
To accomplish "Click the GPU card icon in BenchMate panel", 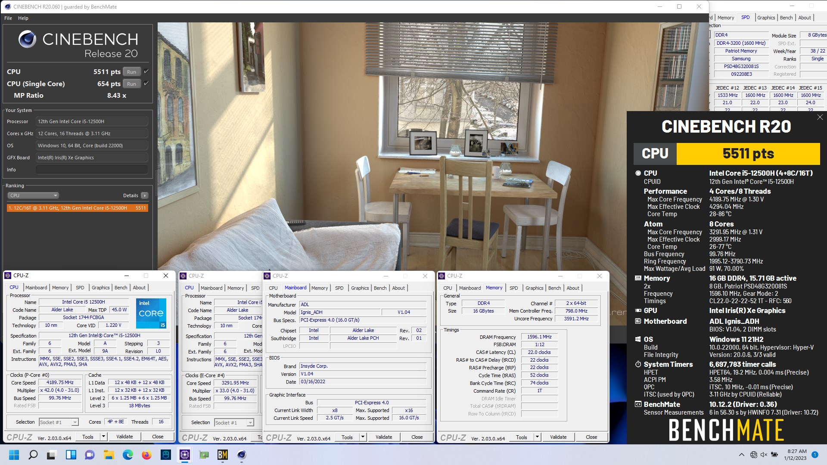I will coord(638,310).
